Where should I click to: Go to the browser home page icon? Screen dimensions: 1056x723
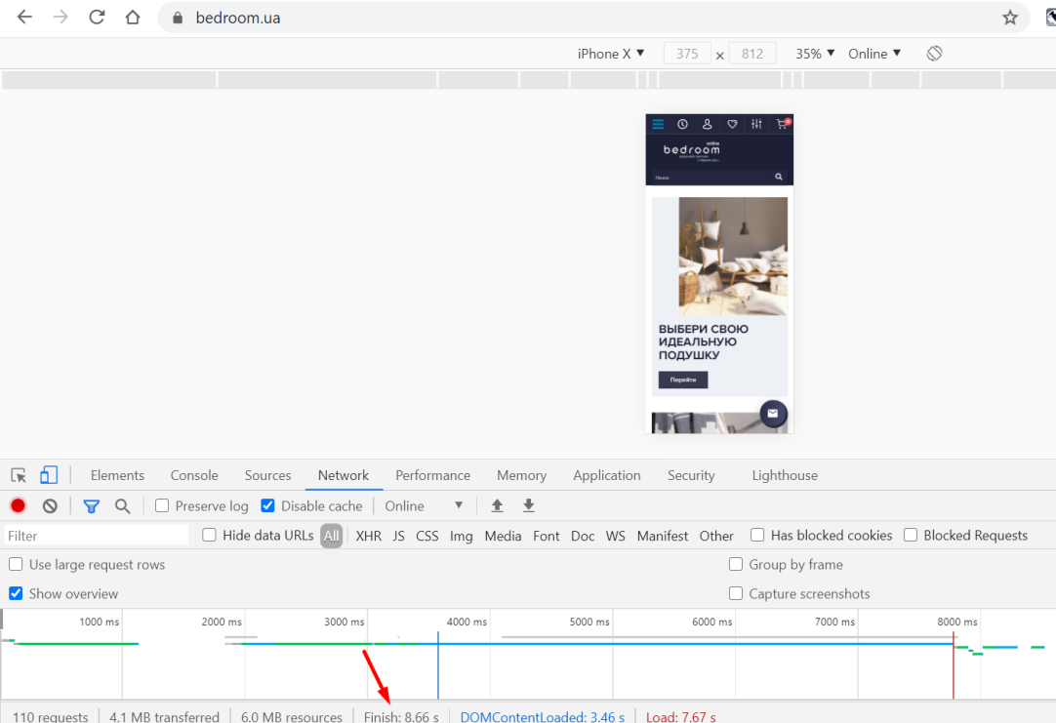[133, 18]
